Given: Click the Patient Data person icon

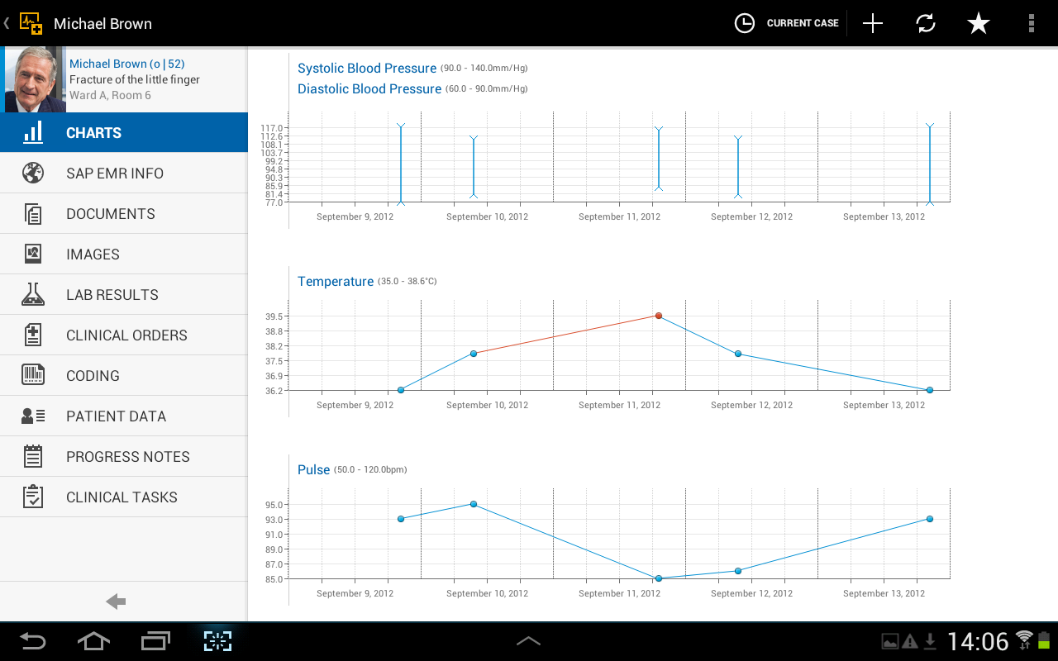Looking at the screenshot, I should pos(33,416).
